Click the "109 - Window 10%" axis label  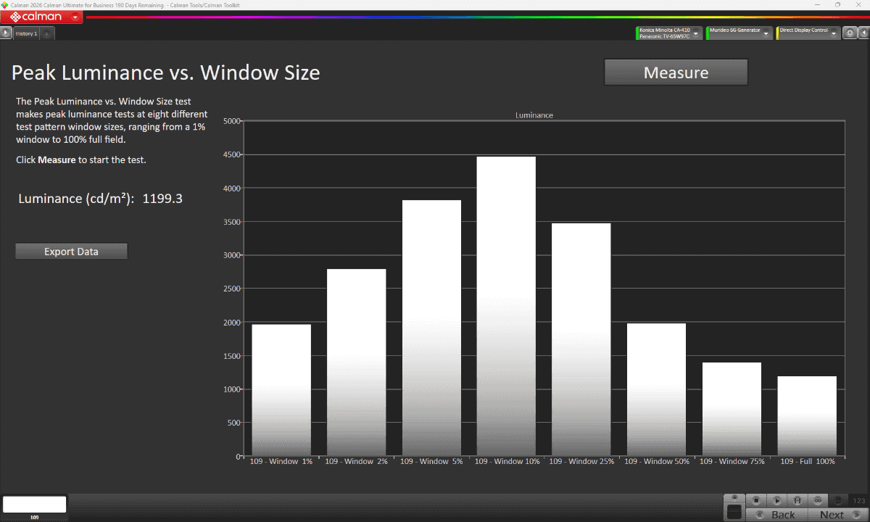[507, 461]
